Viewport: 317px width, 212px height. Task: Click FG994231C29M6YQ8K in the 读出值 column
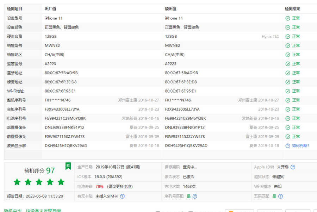[185, 118]
